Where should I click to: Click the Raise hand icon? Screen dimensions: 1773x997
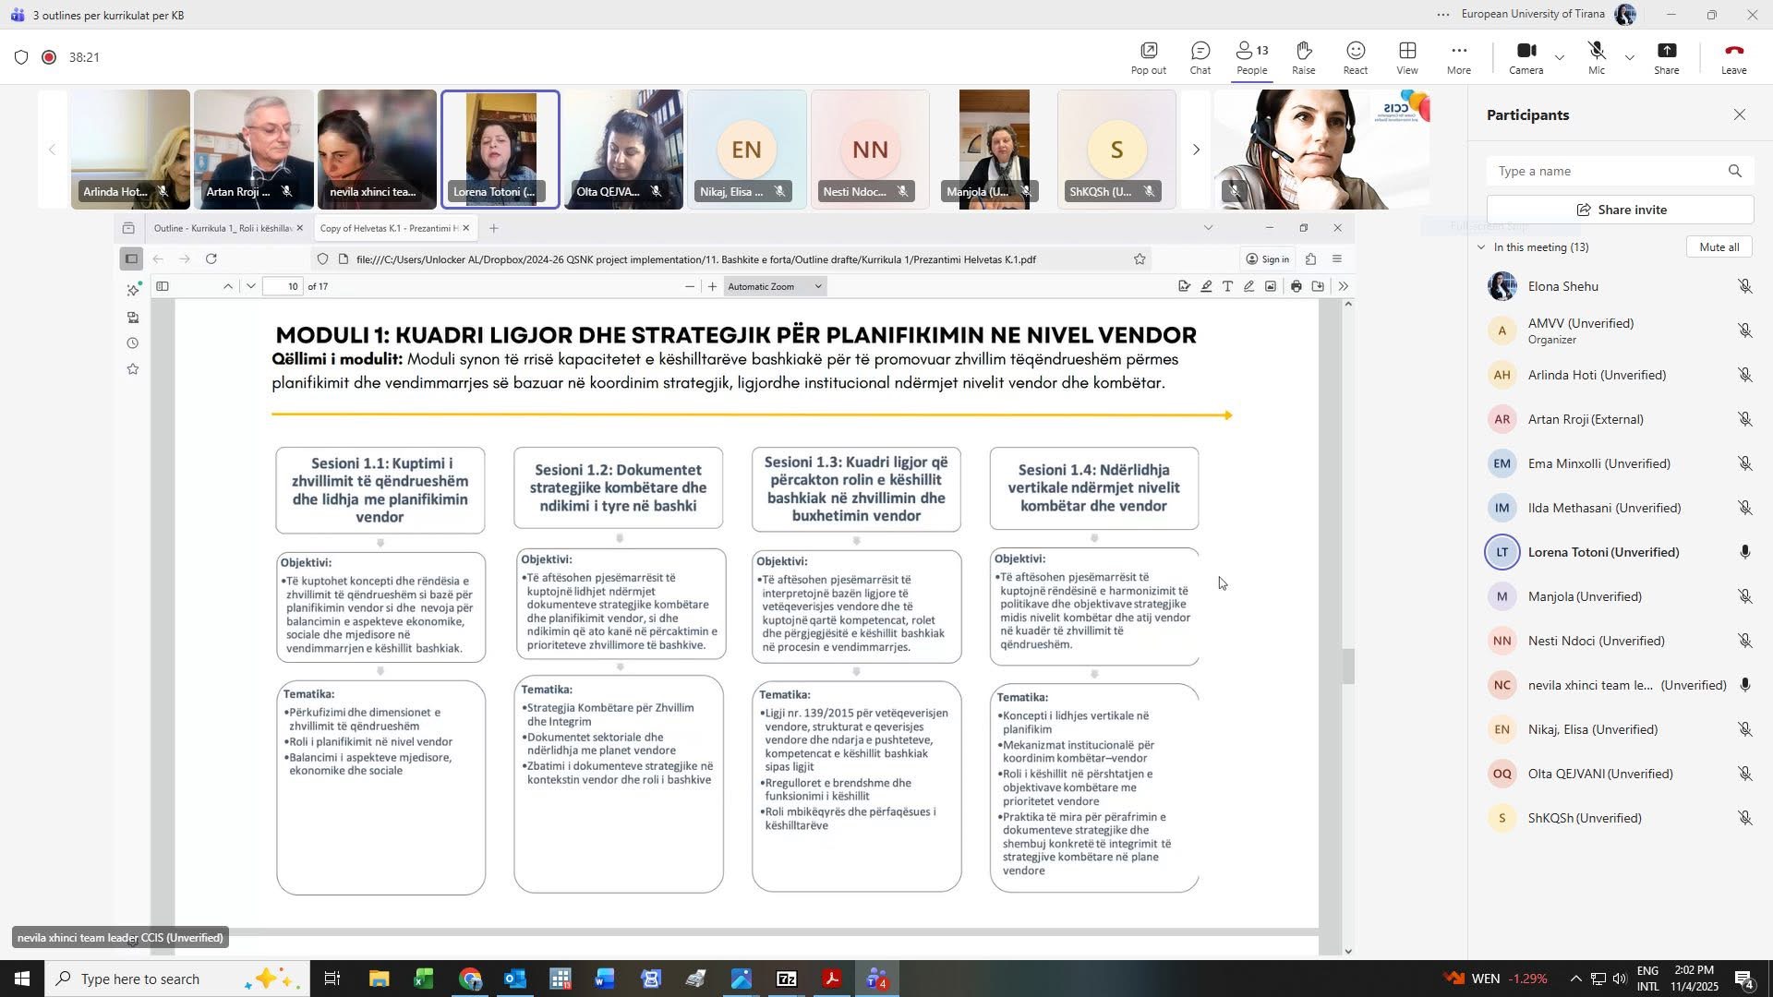[1303, 57]
